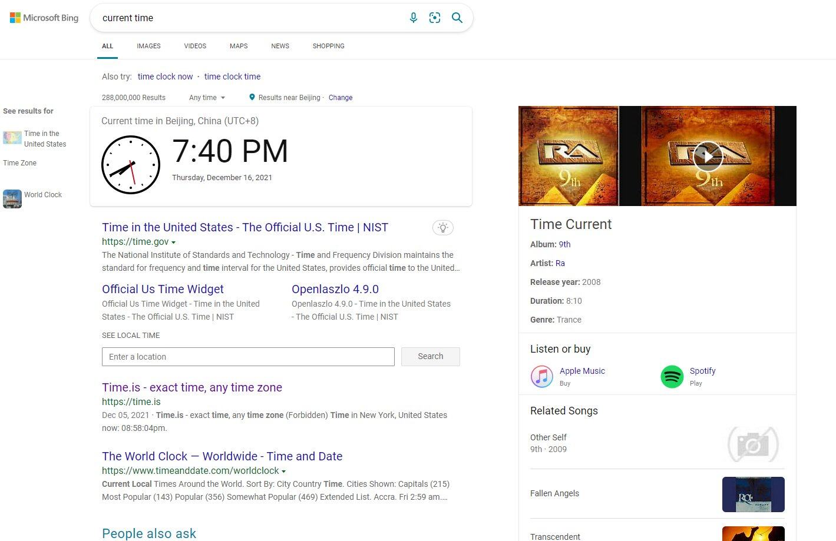Open related song Other Self
Image resolution: width=836 pixels, height=541 pixels.
(548, 437)
